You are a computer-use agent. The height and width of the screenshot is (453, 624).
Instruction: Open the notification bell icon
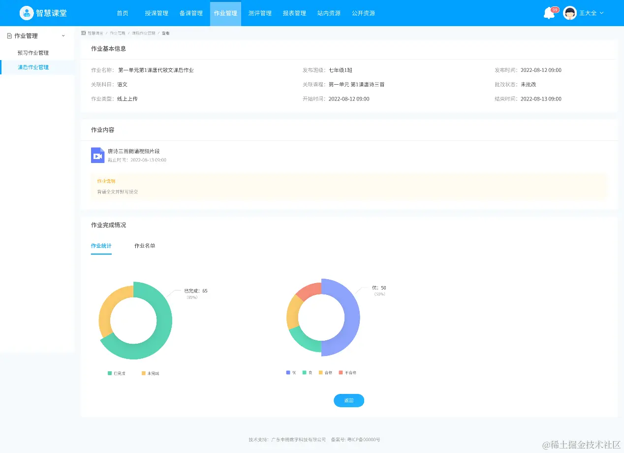coord(549,14)
